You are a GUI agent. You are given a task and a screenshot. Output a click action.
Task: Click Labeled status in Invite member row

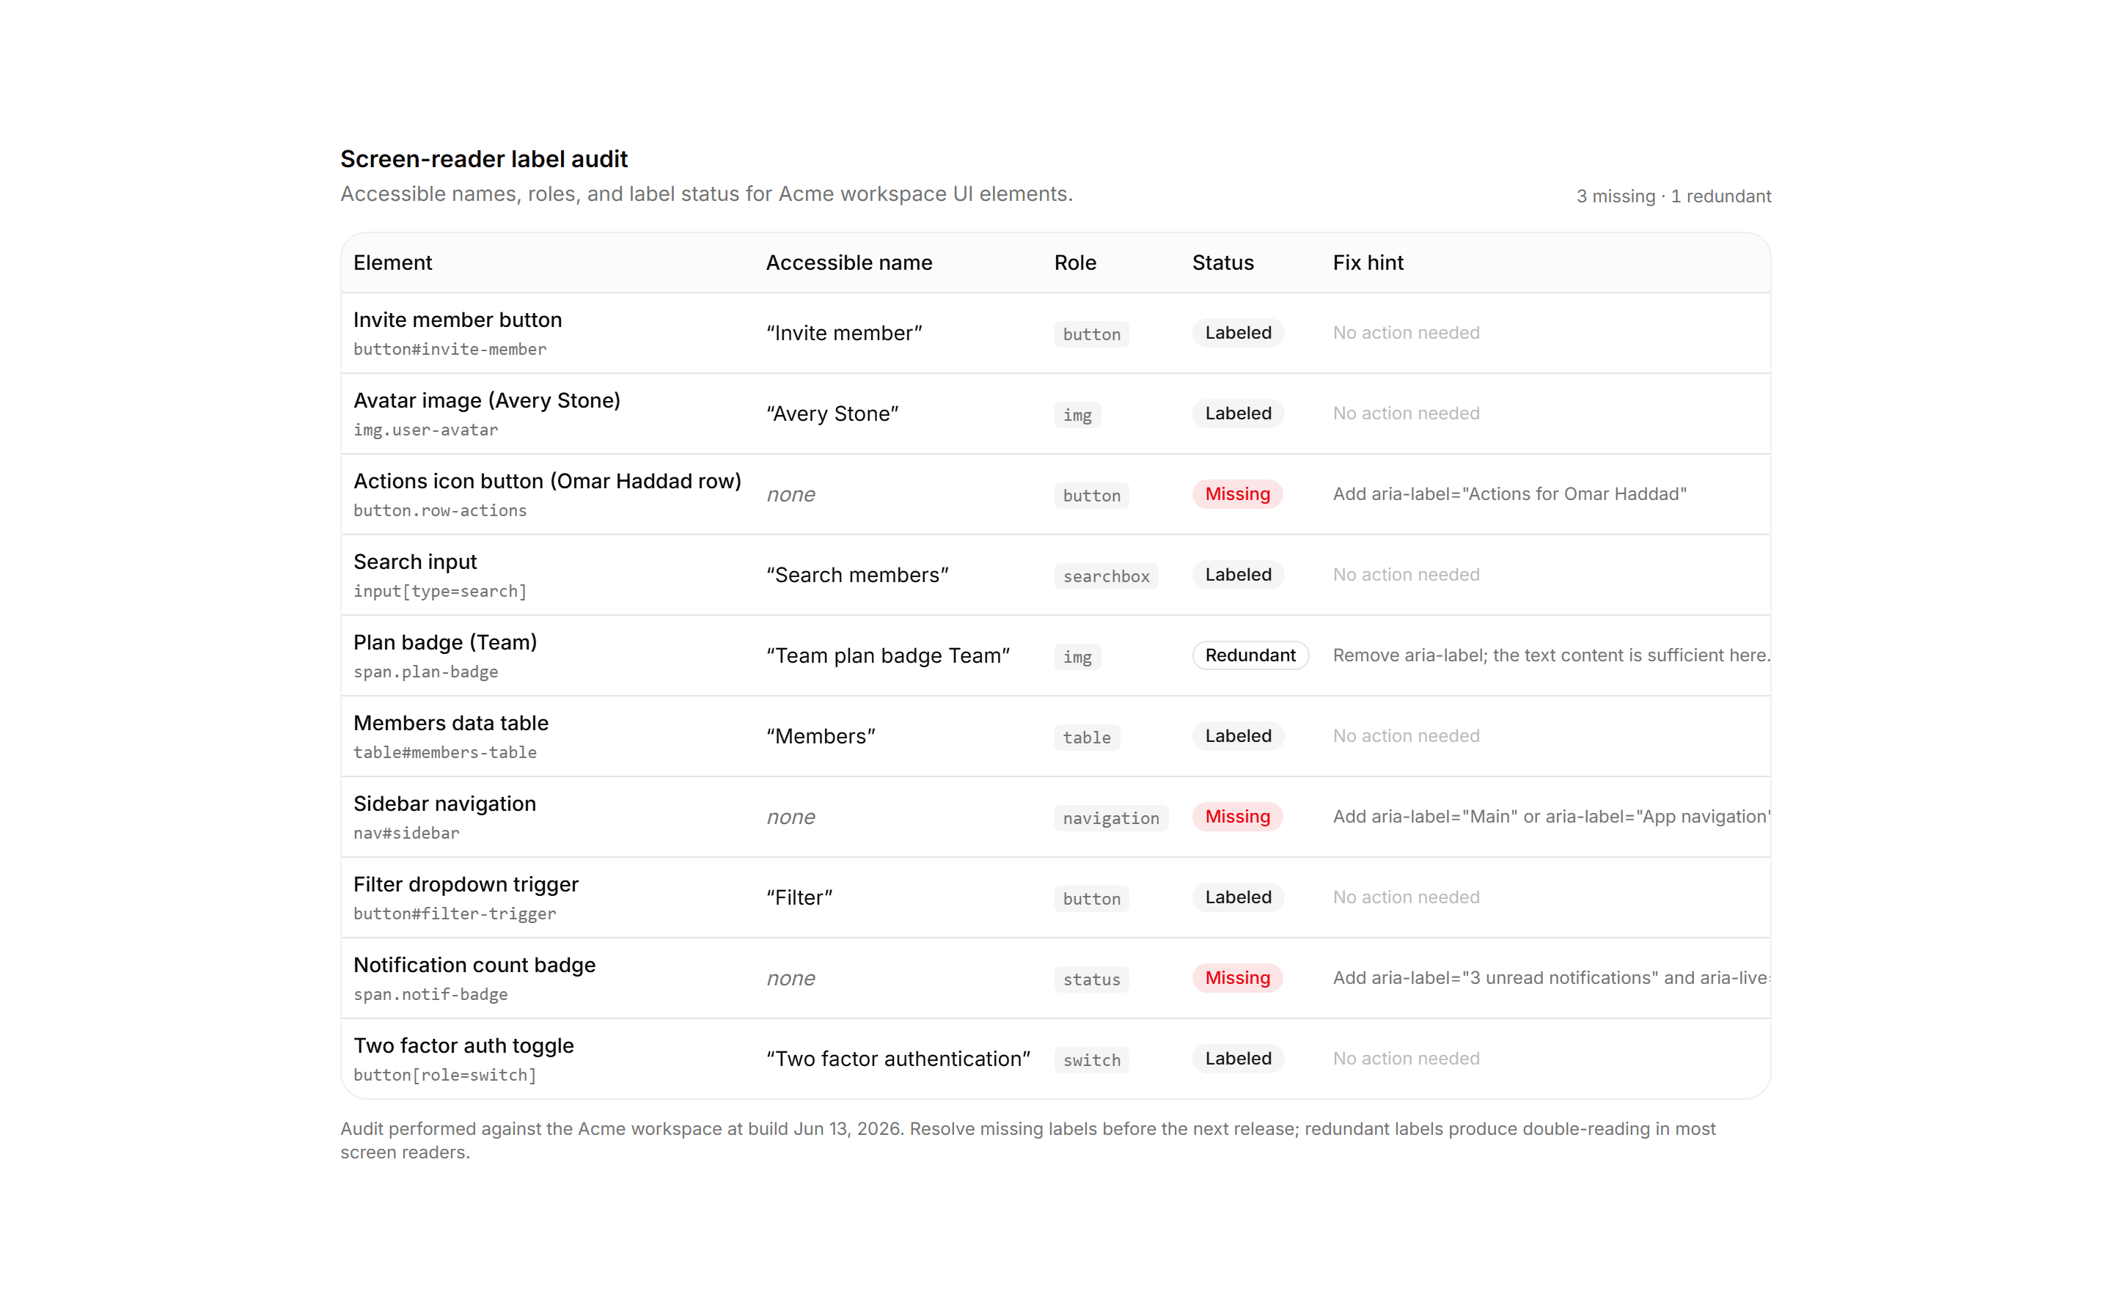tap(1238, 332)
